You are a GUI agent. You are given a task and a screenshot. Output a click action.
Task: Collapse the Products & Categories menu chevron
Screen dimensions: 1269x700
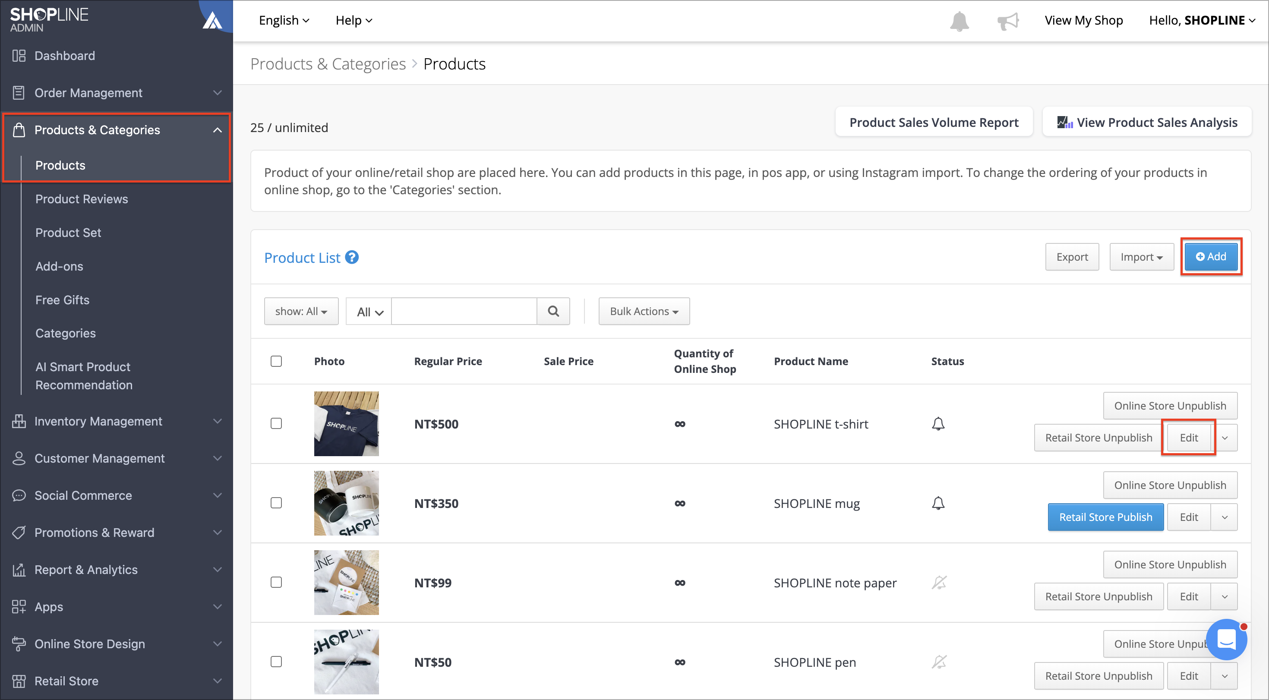(217, 130)
